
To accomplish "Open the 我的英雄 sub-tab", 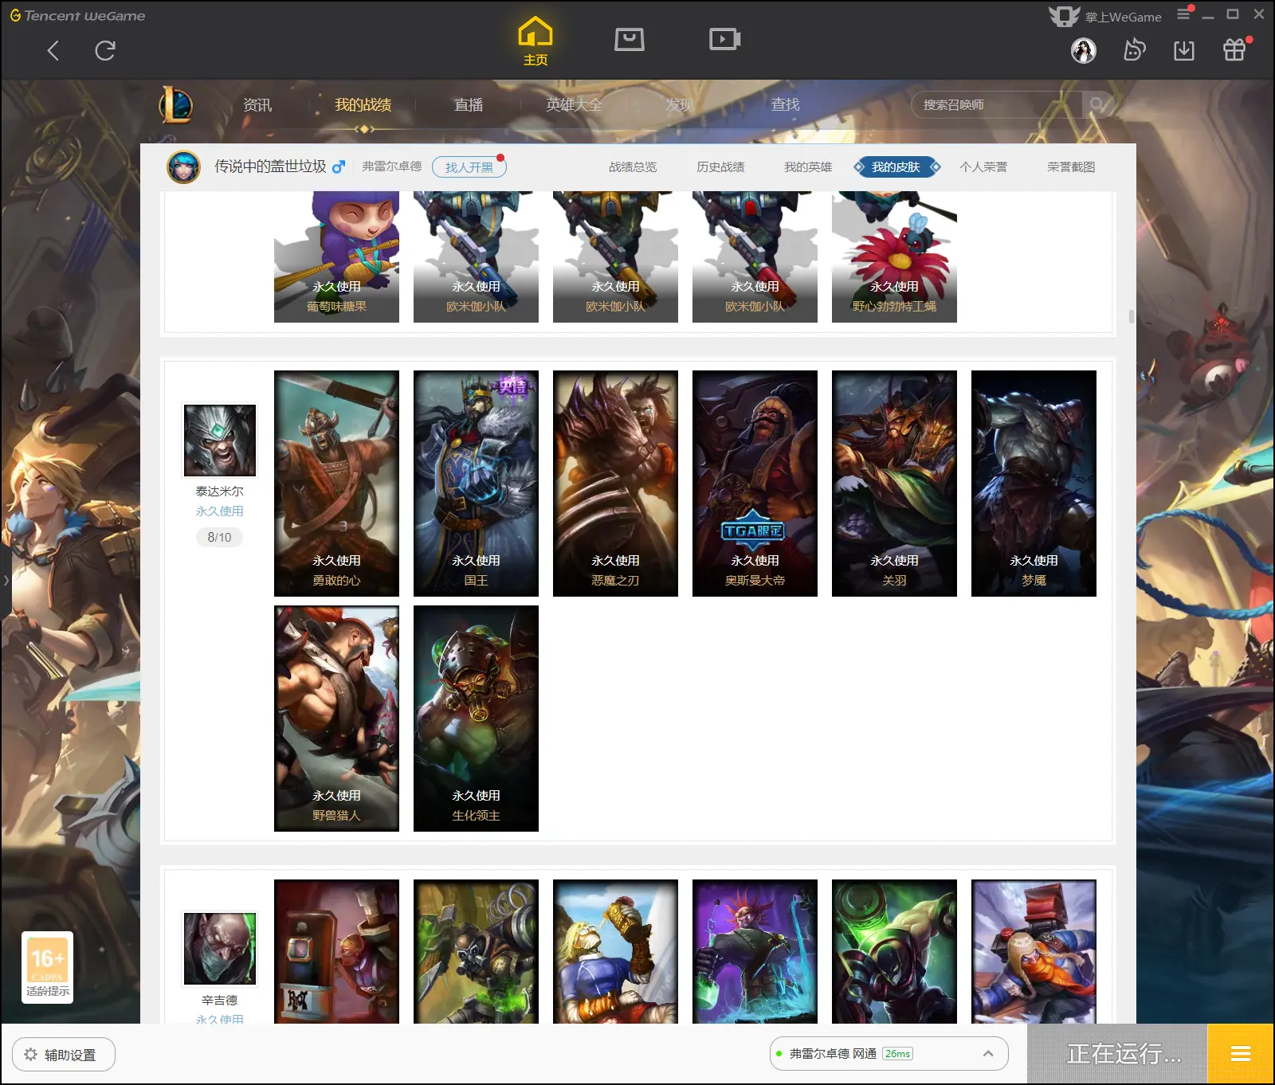I will pyautogui.click(x=808, y=166).
